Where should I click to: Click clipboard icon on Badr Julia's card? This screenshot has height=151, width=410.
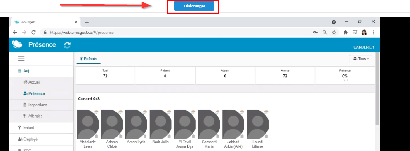pyautogui.click(x=169, y=136)
